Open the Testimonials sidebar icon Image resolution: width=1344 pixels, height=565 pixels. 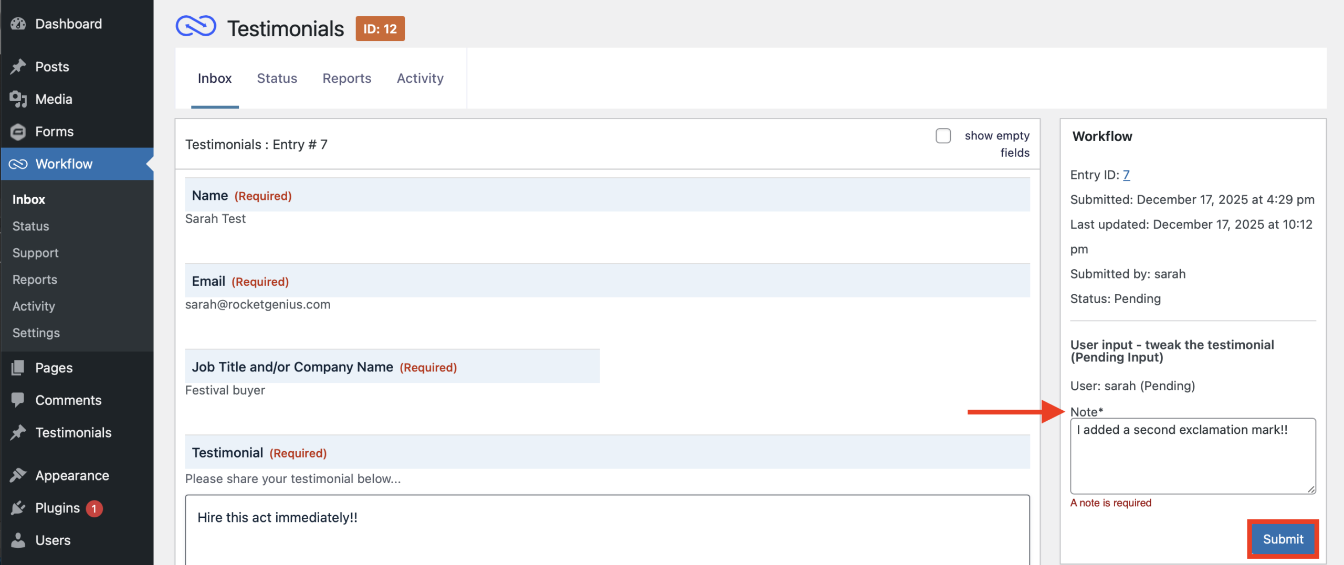[19, 432]
